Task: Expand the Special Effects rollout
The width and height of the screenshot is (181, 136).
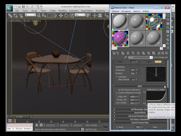Action: (x=140, y=113)
